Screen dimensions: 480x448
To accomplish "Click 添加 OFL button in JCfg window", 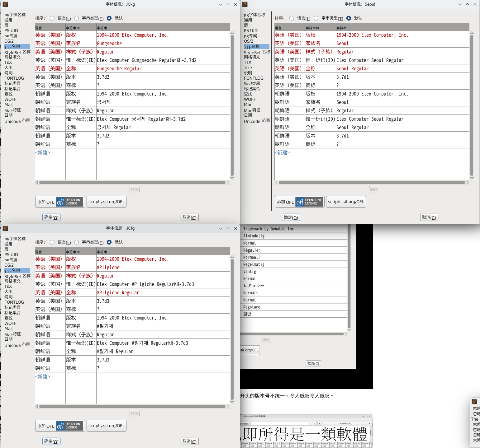I will pyautogui.click(x=60, y=426).
